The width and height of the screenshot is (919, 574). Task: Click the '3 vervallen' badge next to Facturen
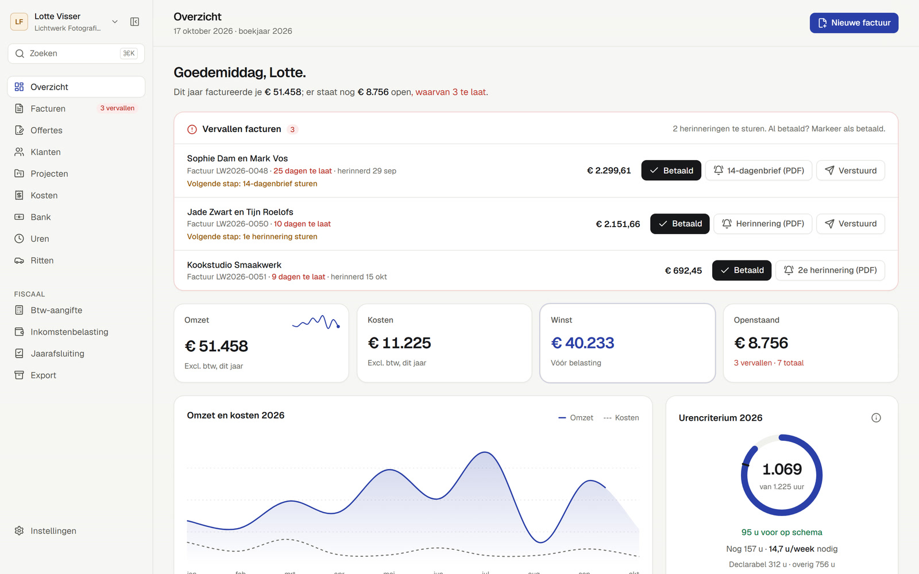click(117, 108)
